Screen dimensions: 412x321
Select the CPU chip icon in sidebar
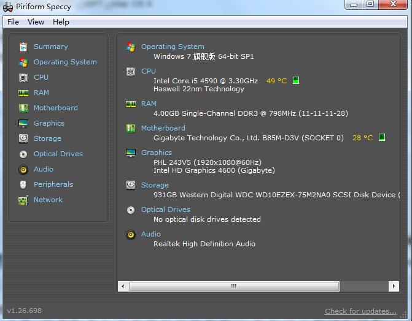[x=23, y=78]
